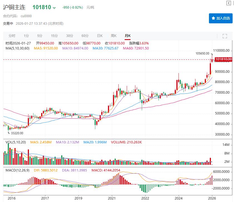
Task: Click the fullscreen chart icon
Action: 225,36
